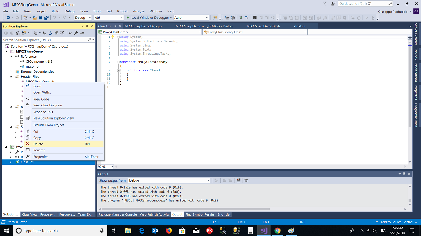Viewport: 421px width, 236px height.
Task: Toggle auto-hide pin on Output panel
Action: pos(404,174)
